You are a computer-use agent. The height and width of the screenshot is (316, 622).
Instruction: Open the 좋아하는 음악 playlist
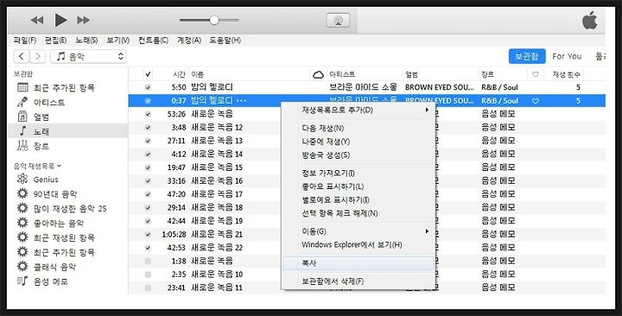point(59,224)
